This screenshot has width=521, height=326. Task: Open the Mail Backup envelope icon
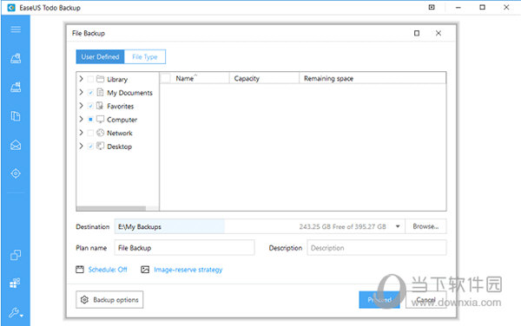pos(16,145)
